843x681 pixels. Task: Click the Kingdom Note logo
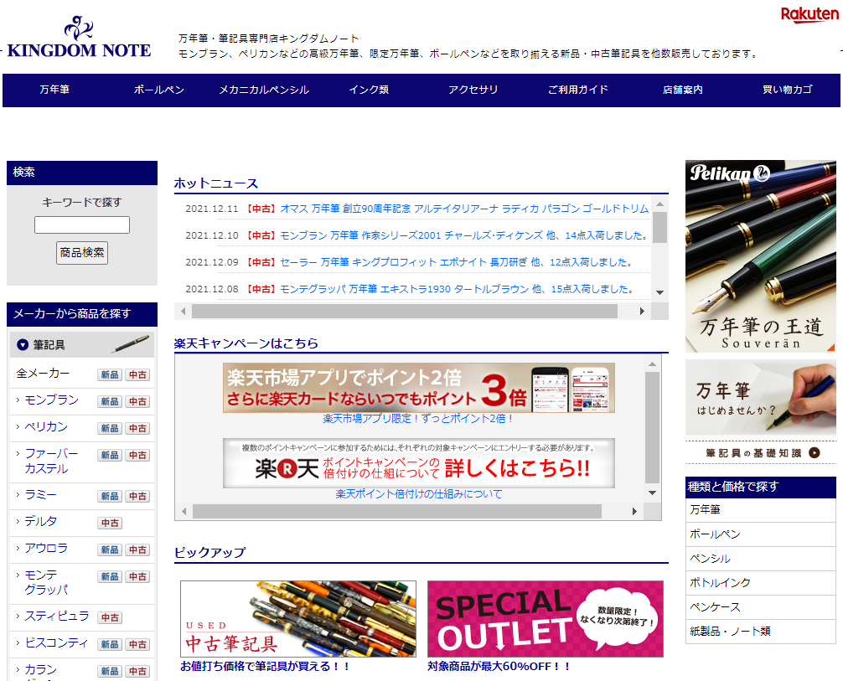click(x=80, y=39)
